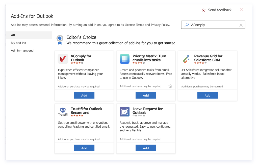Click "Experience efficient compliance management" description
258x167 pixels.
81,74
